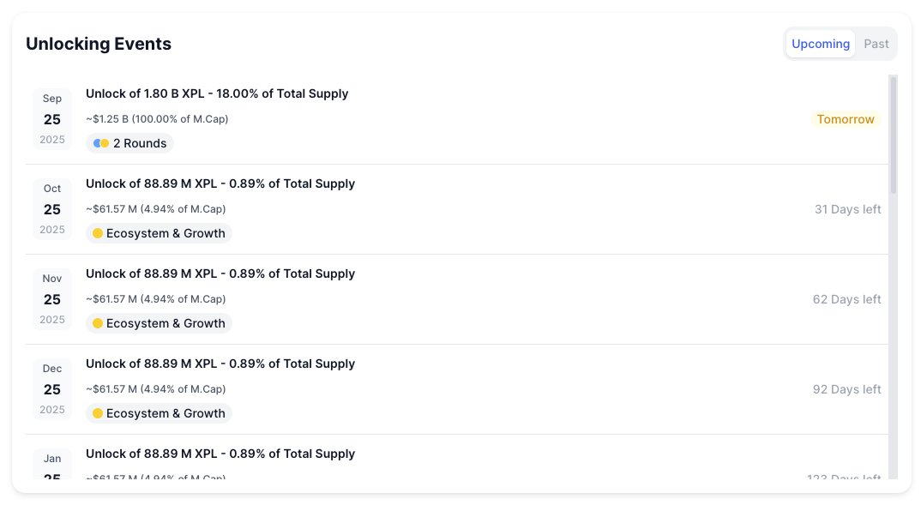
Task: Switch to the Past tab
Action: [876, 44]
